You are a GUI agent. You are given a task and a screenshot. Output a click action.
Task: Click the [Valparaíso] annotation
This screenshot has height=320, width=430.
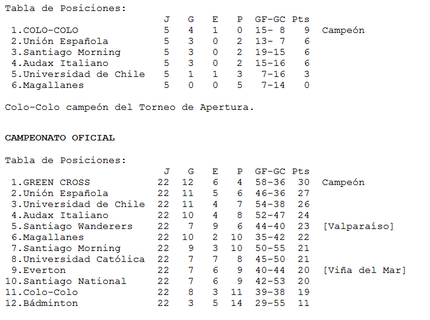coord(359,227)
